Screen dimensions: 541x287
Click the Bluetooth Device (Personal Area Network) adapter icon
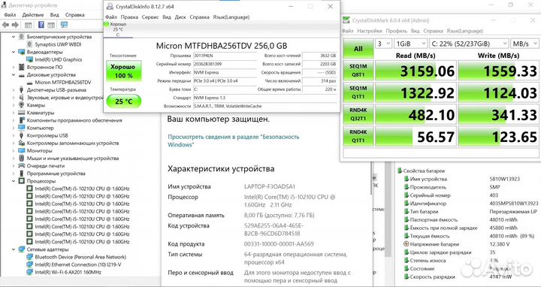(30, 257)
